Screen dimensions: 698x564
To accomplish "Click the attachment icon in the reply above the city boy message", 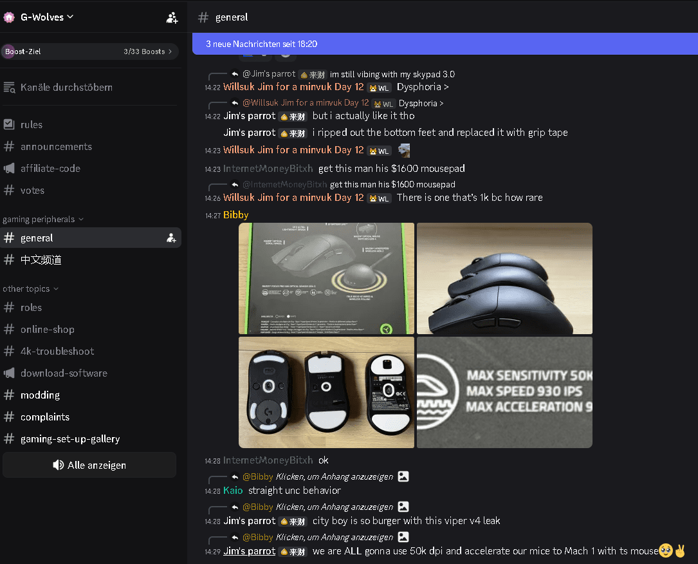I will 403,507.
